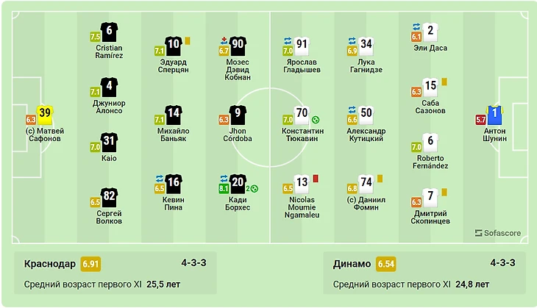Click the Динамо team rating badge 6.54
The image size is (537, 308).
(x=386, y=264)
